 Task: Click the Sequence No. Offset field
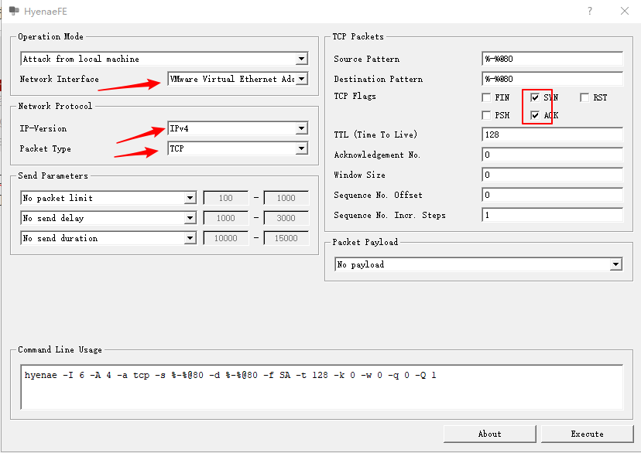pos(552,195)
